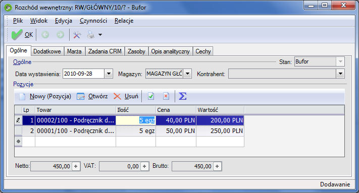359x193 pixels.
Task: Open the Czynności menu
Action: click(93, 21)
